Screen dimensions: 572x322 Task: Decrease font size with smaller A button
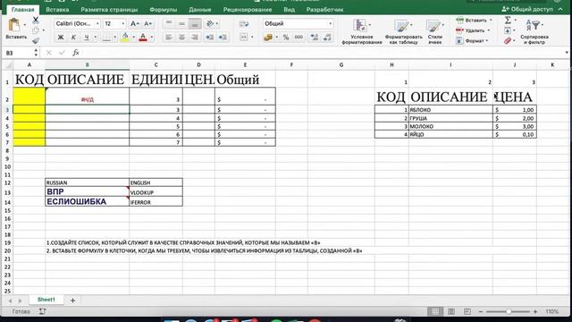pos(147,24)
